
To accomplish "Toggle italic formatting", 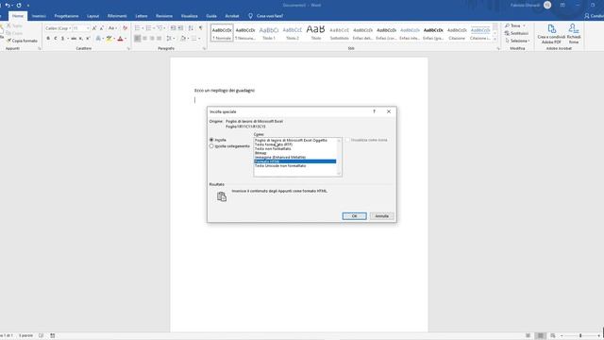I will click(56, 39).
